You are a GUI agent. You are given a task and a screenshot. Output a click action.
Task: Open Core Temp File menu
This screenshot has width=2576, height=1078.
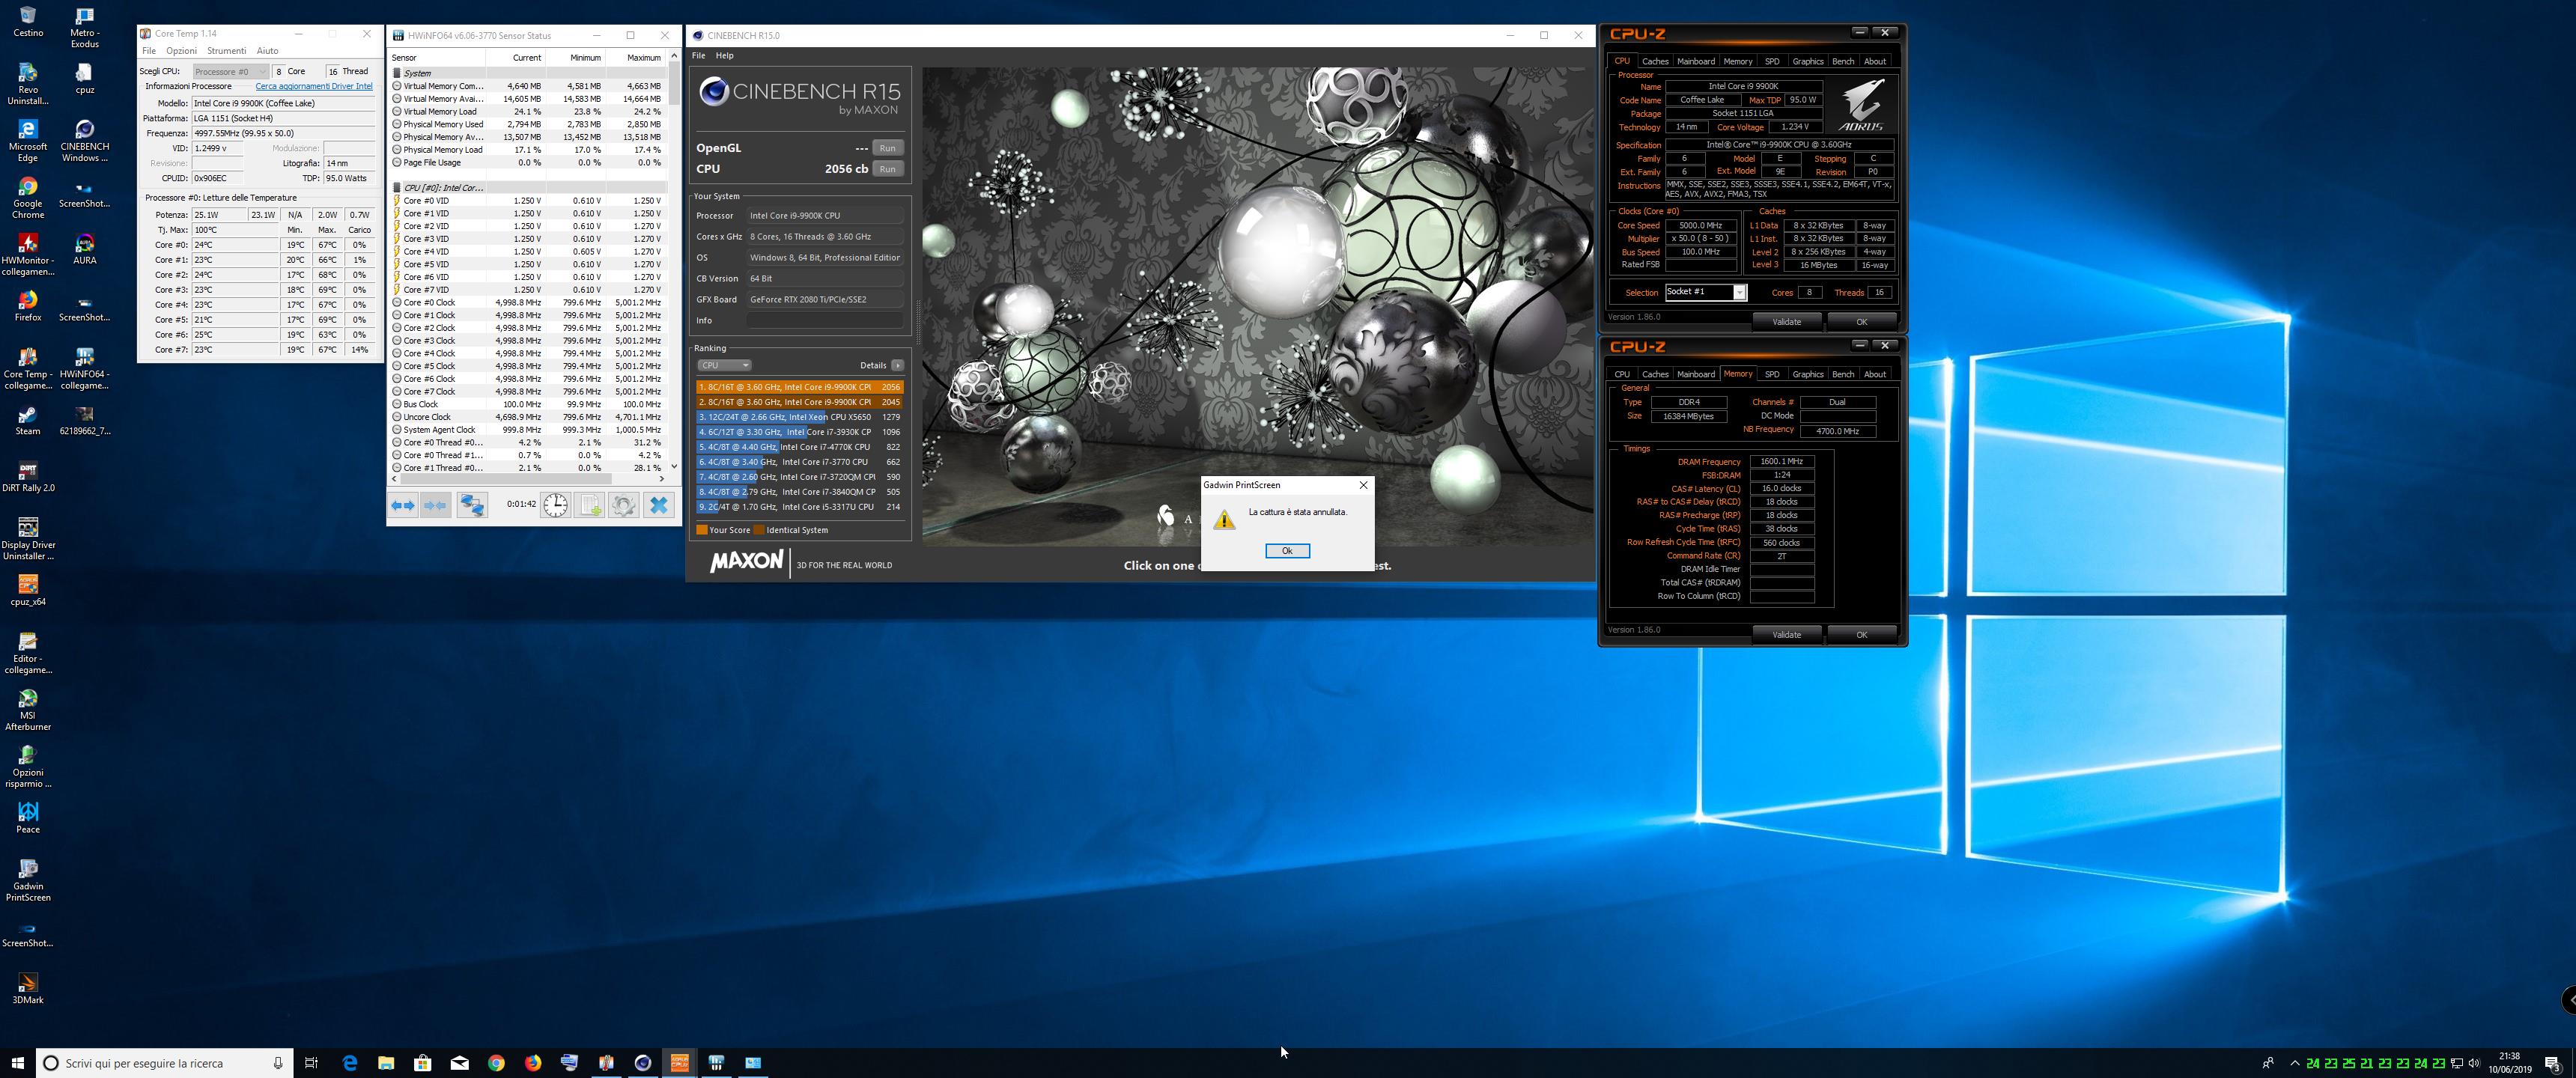pos(149,50)
